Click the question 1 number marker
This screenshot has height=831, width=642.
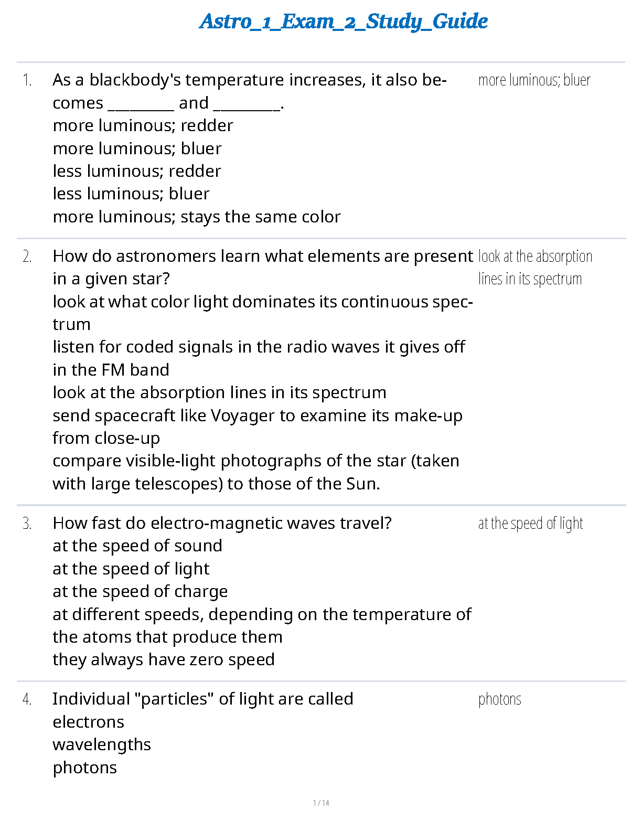coord(27,81)
